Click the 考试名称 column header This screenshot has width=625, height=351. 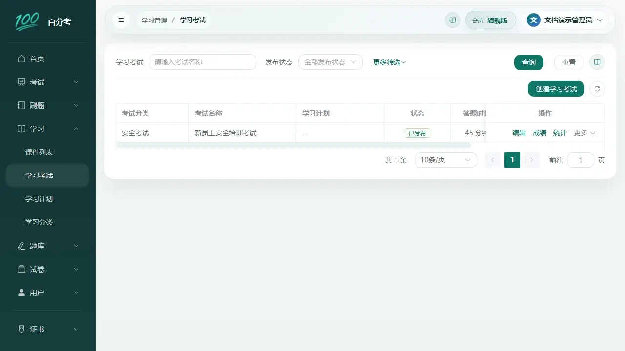pos(242,113)
